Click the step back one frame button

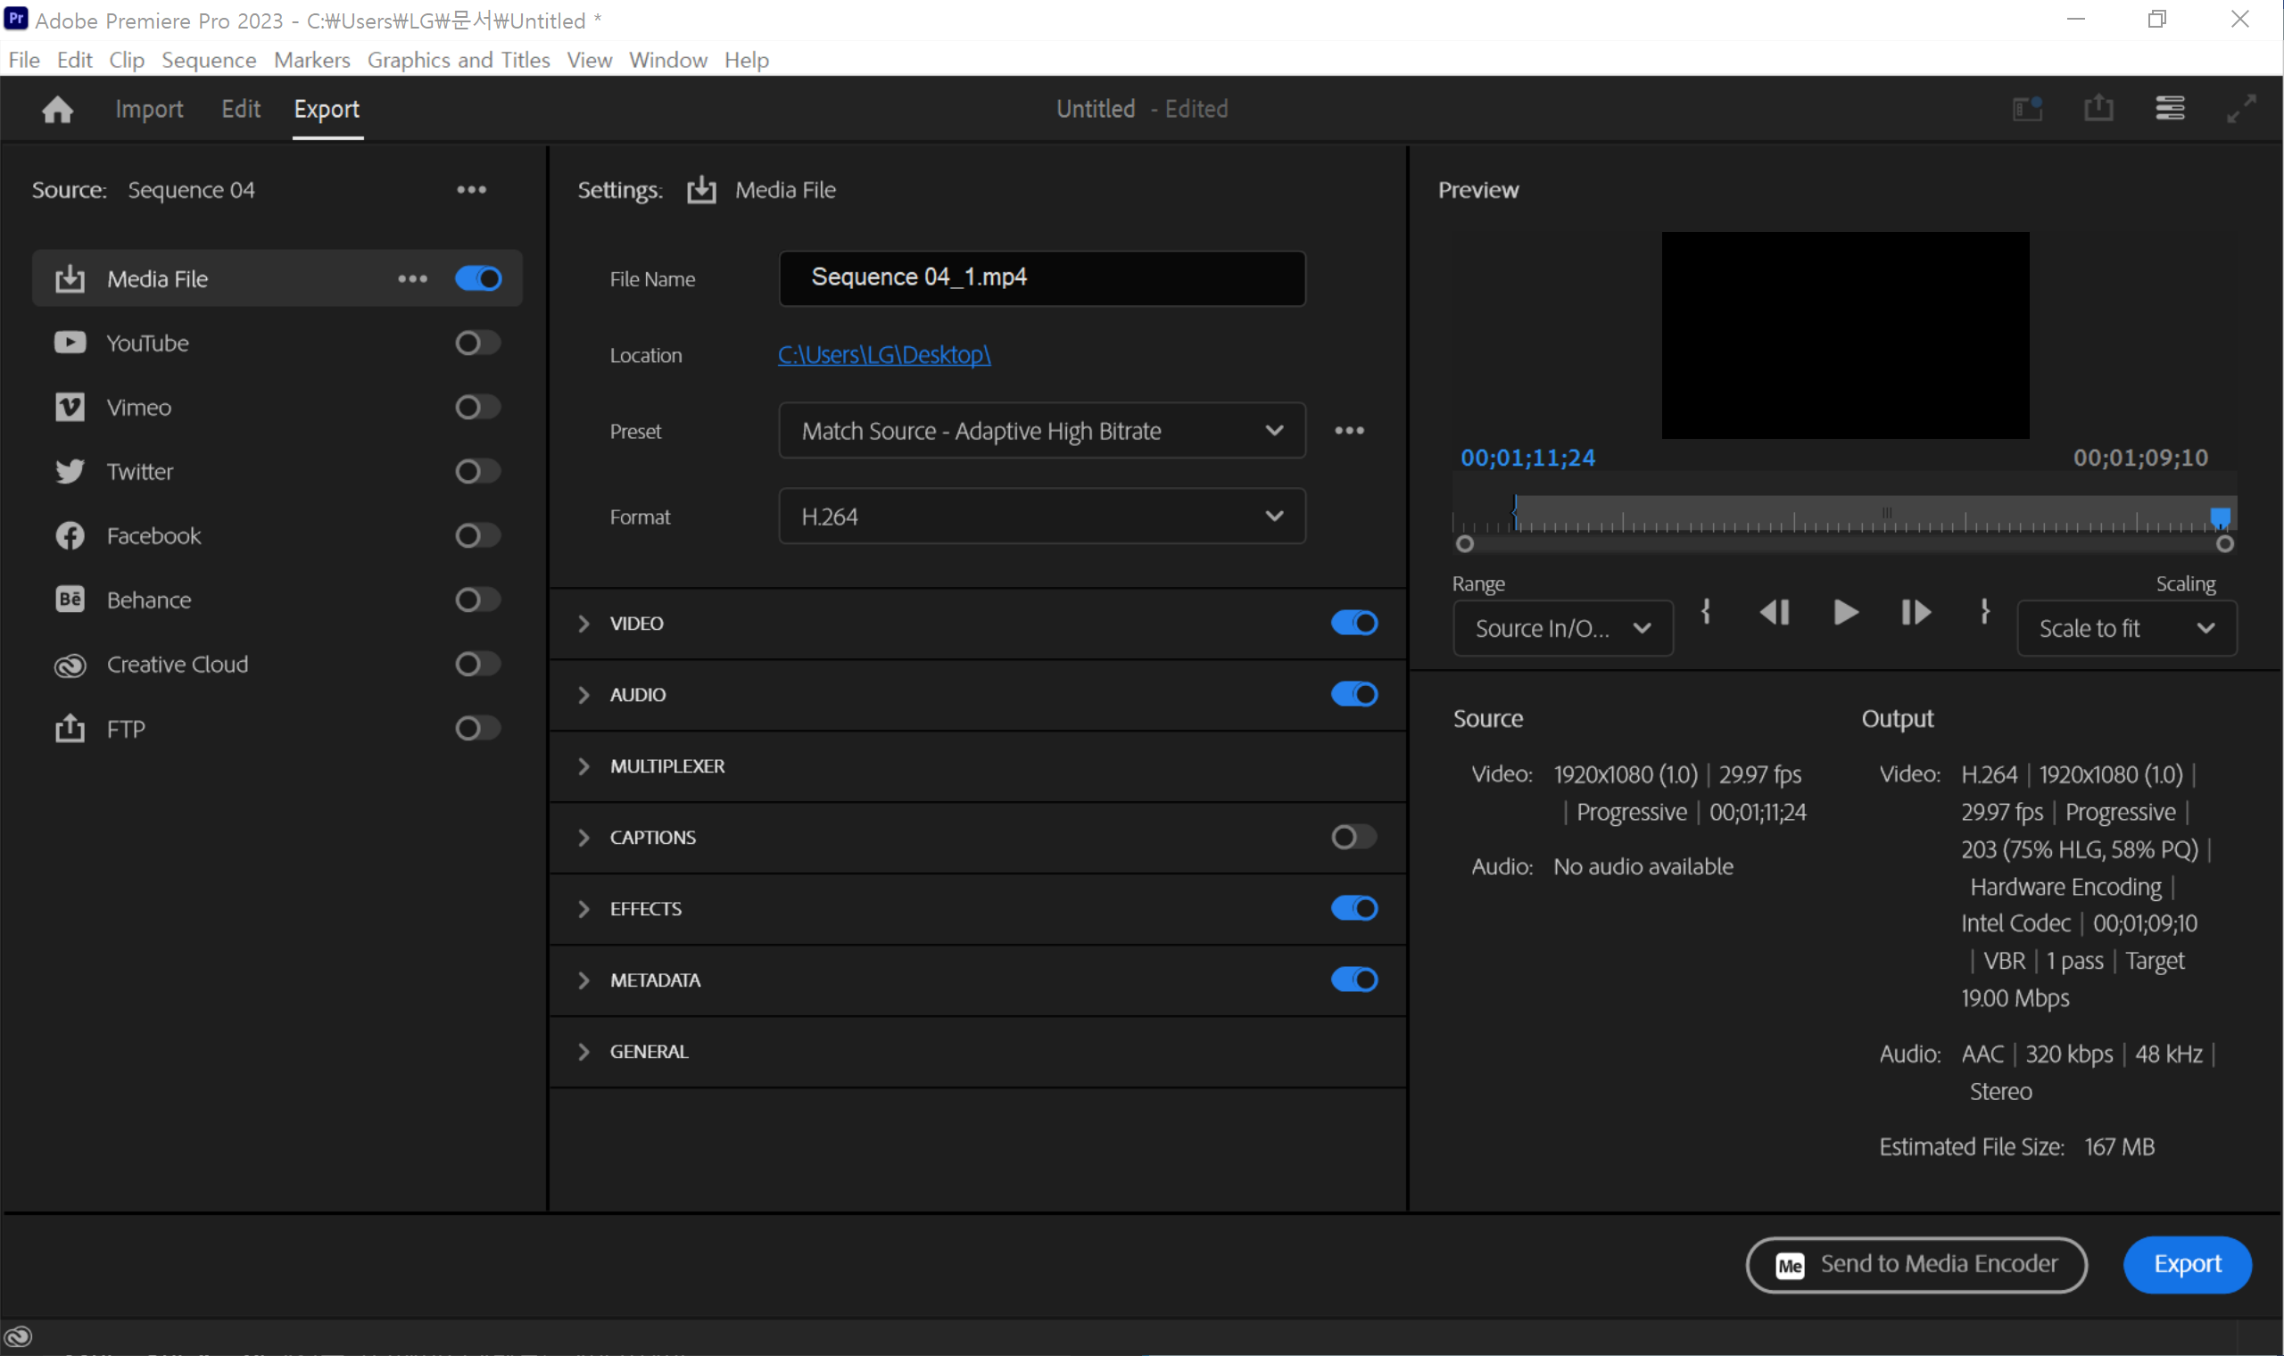pos(1775,612)
